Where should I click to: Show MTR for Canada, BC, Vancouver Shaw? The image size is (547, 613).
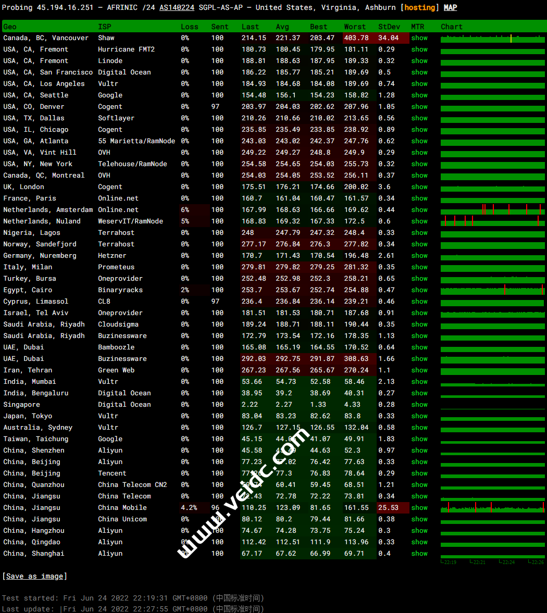[419, 38]
